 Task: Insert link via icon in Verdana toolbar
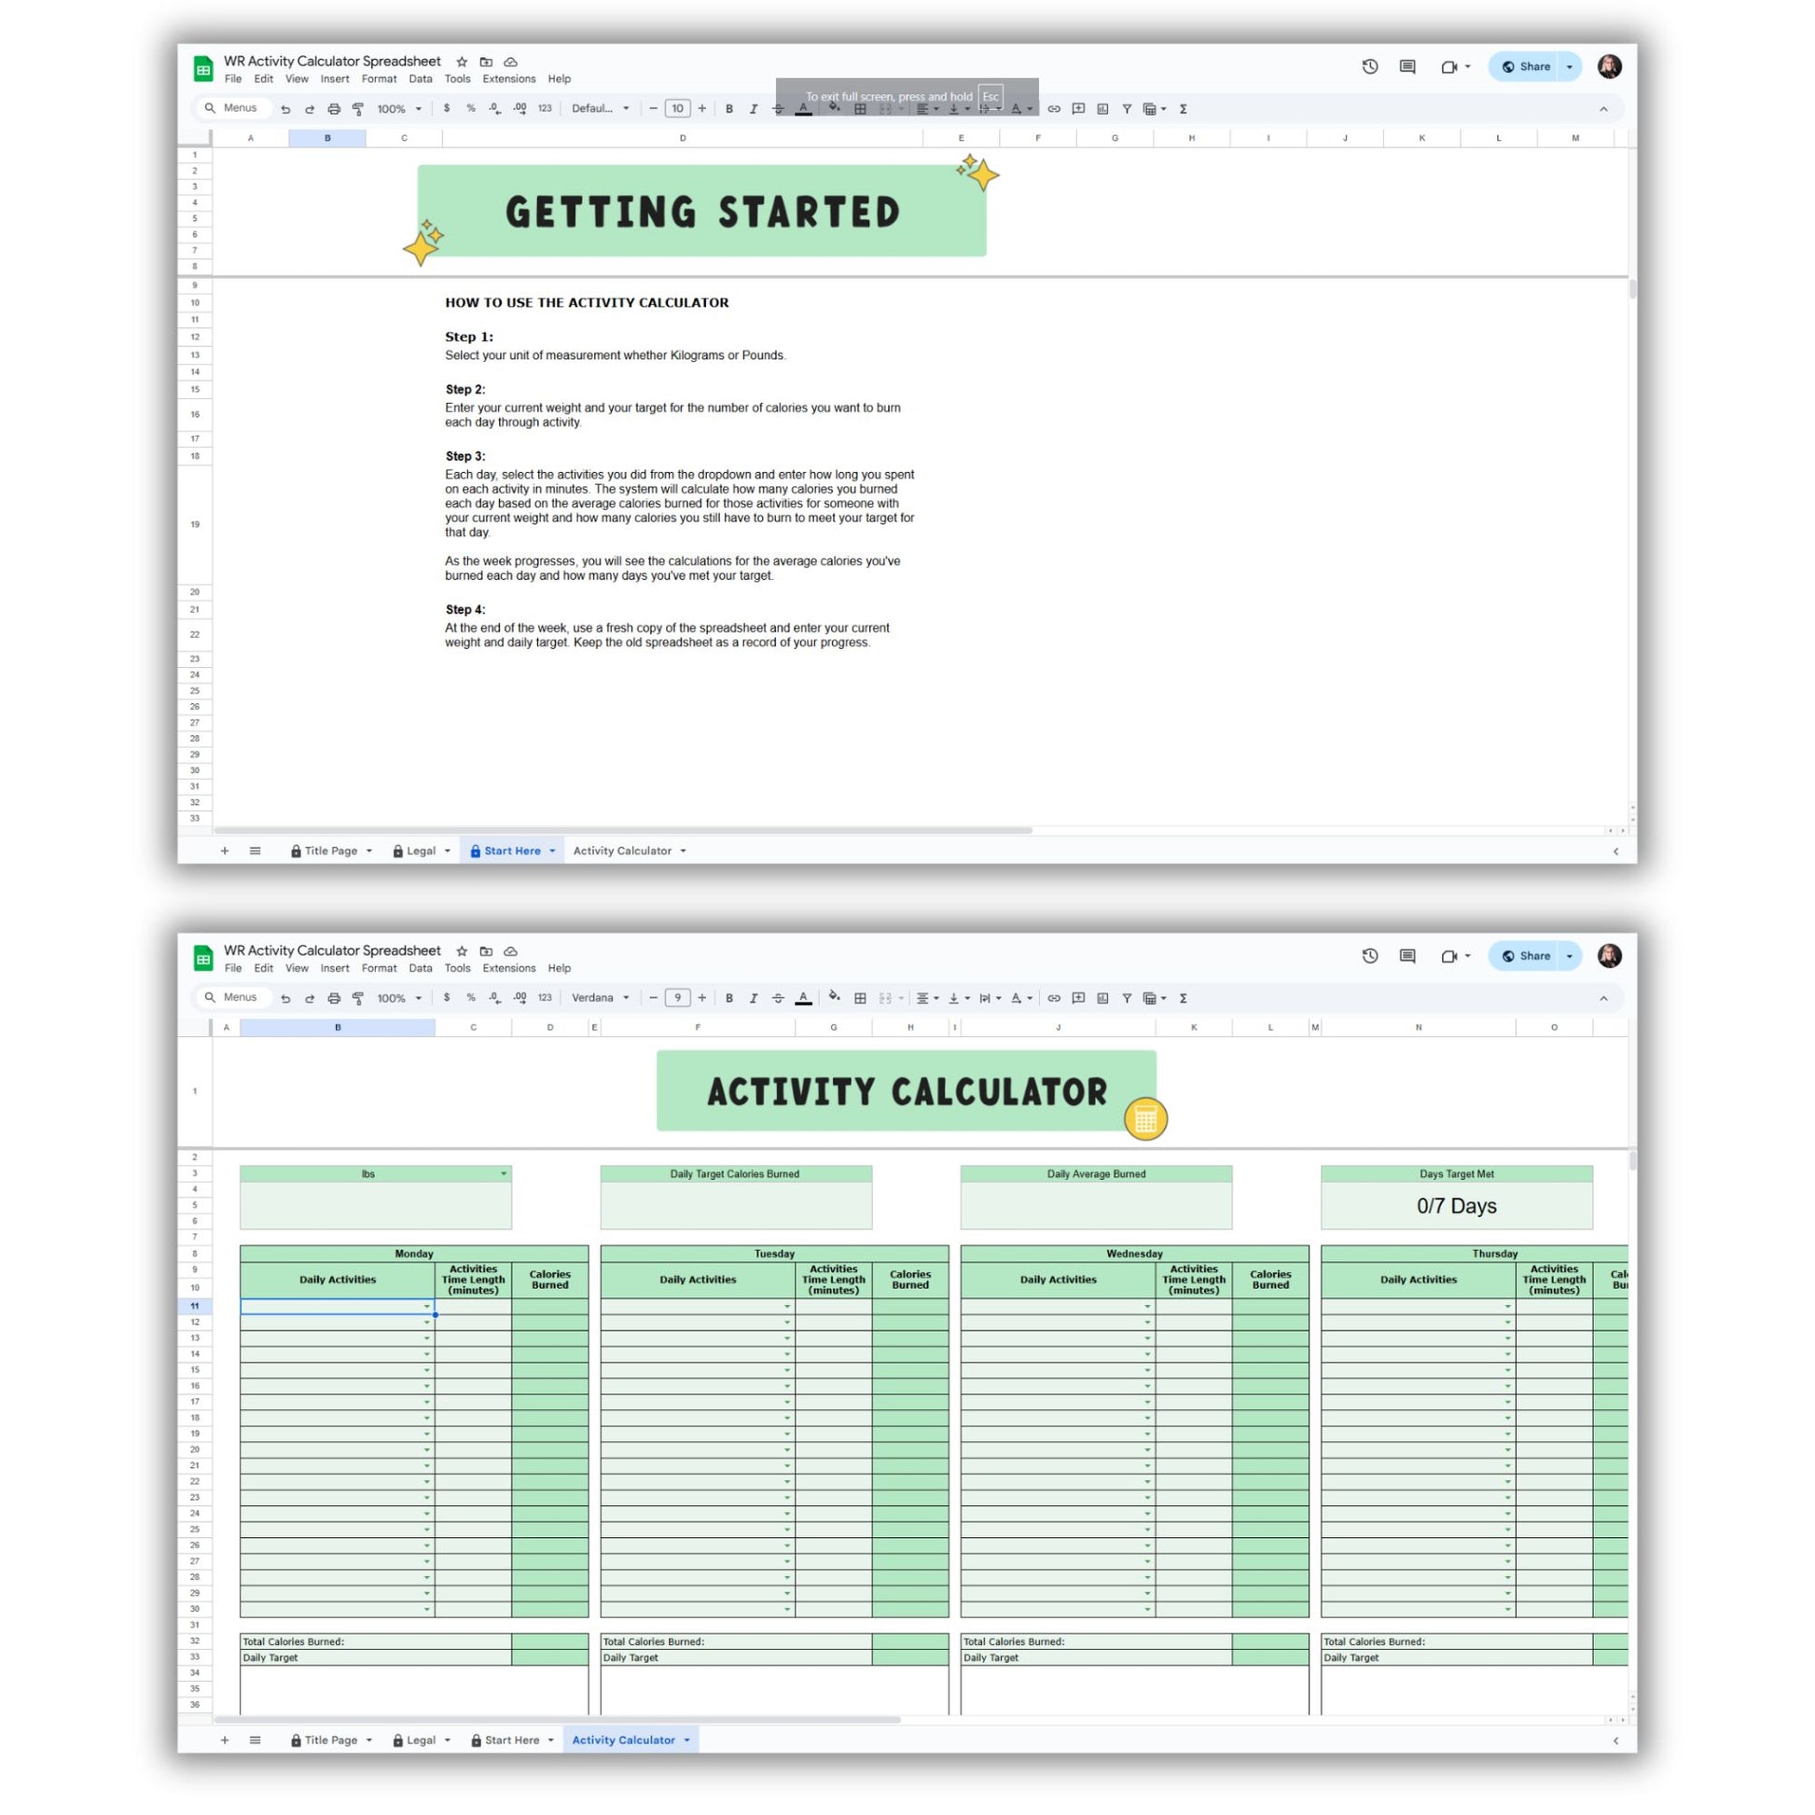tap(1054, 998)
